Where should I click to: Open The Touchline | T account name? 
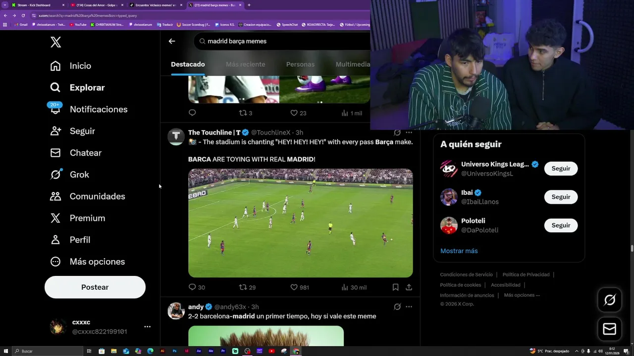214,133
